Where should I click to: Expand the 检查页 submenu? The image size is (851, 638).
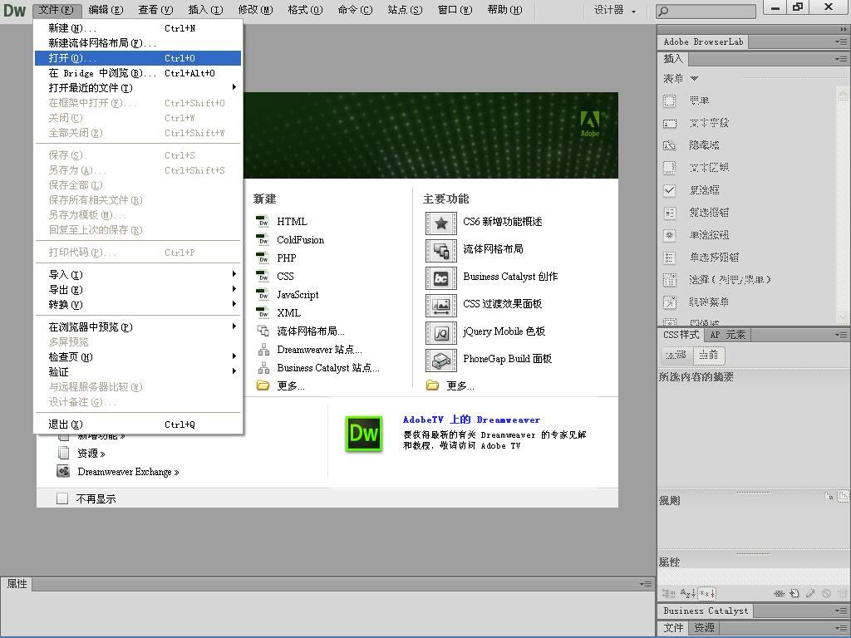[234, 356]
